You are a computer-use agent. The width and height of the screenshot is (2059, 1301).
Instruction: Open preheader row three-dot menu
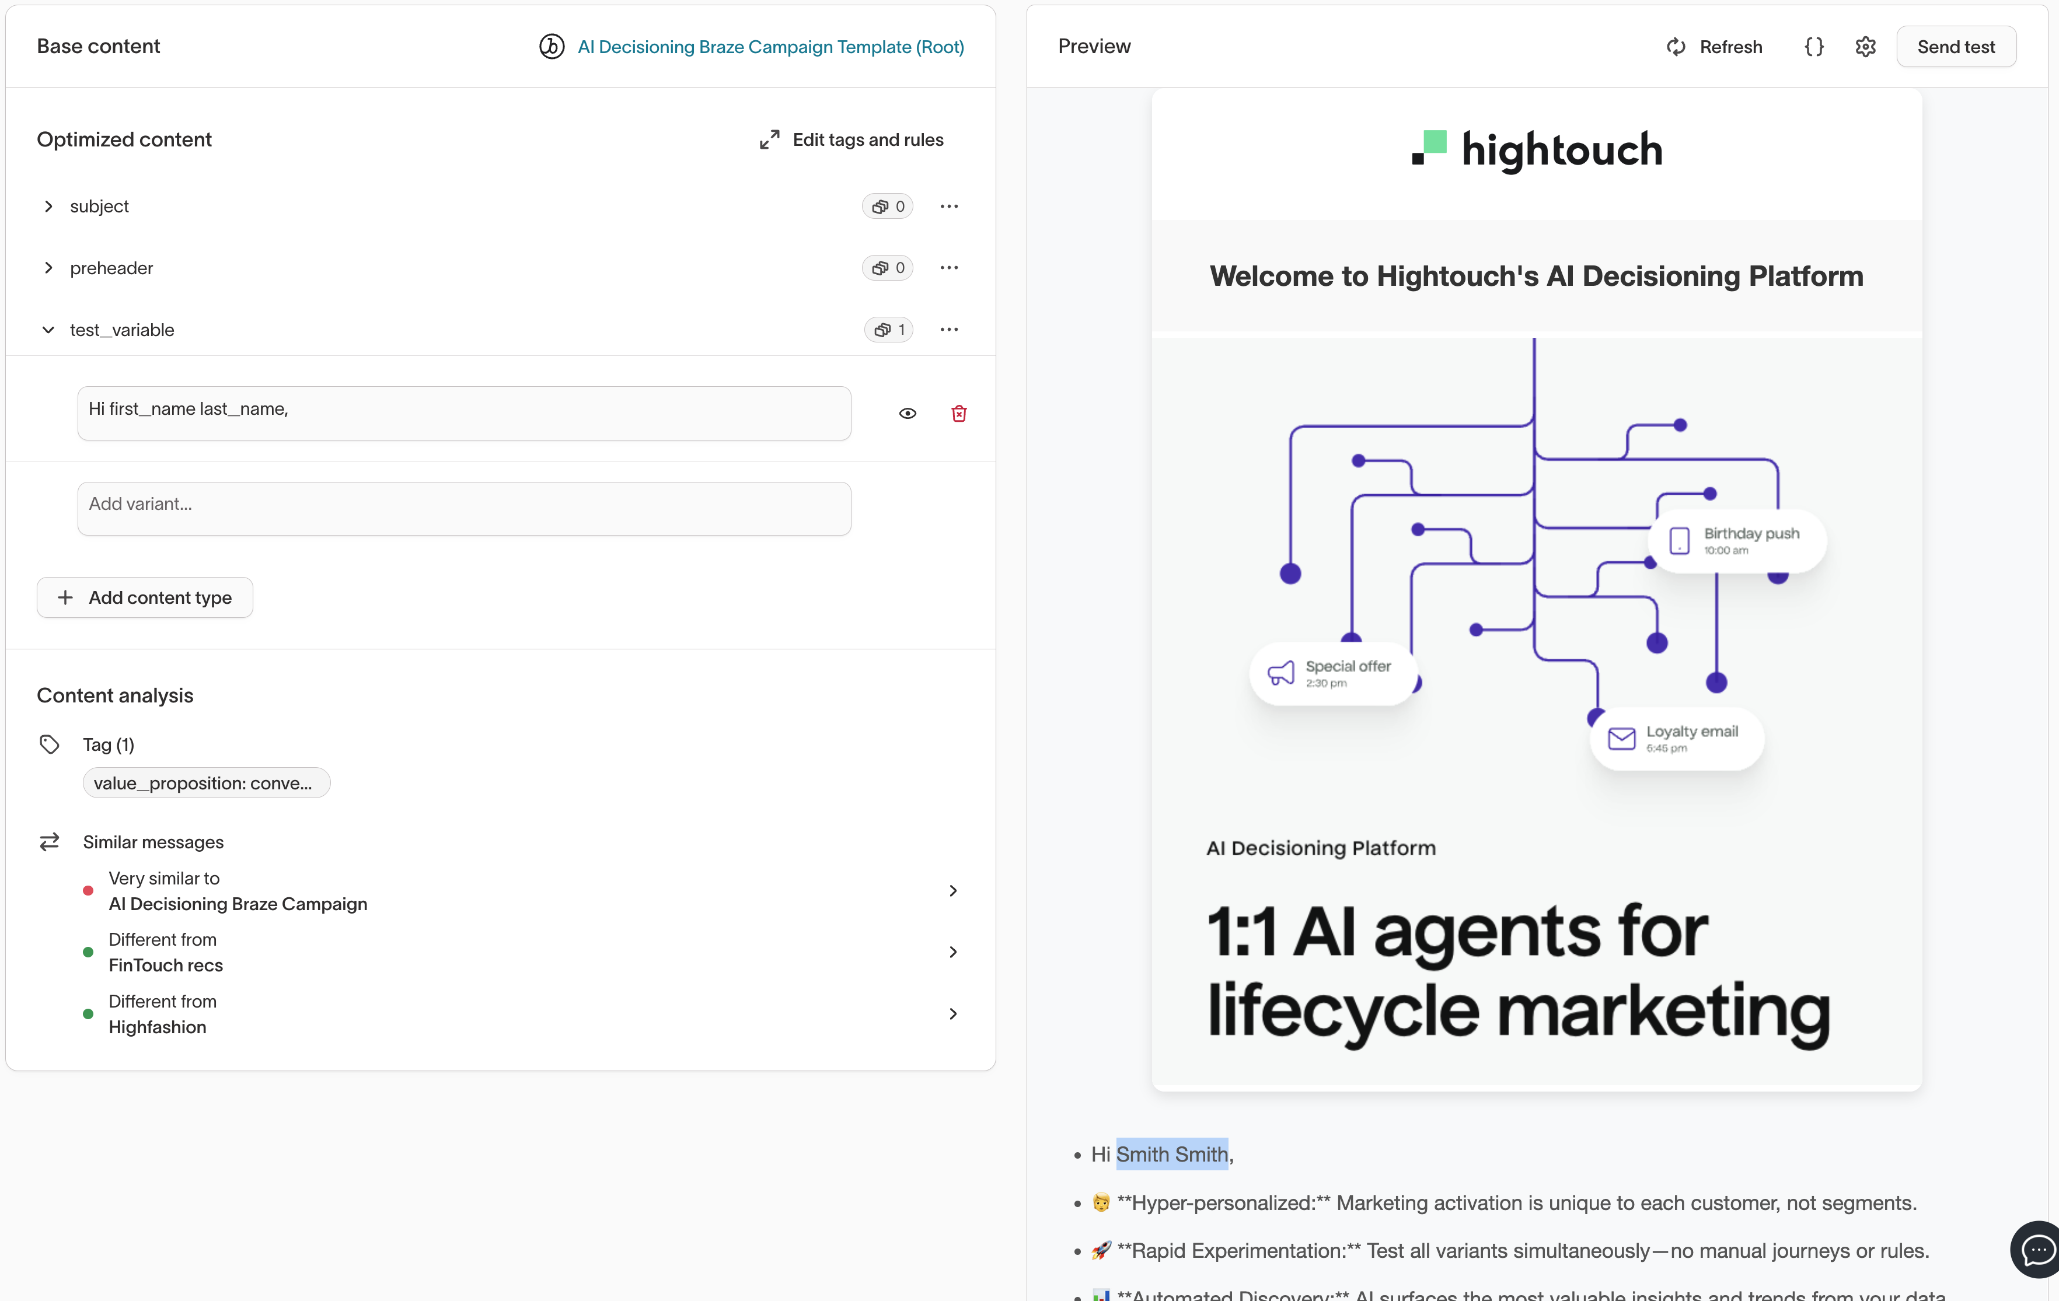point(948,268)
